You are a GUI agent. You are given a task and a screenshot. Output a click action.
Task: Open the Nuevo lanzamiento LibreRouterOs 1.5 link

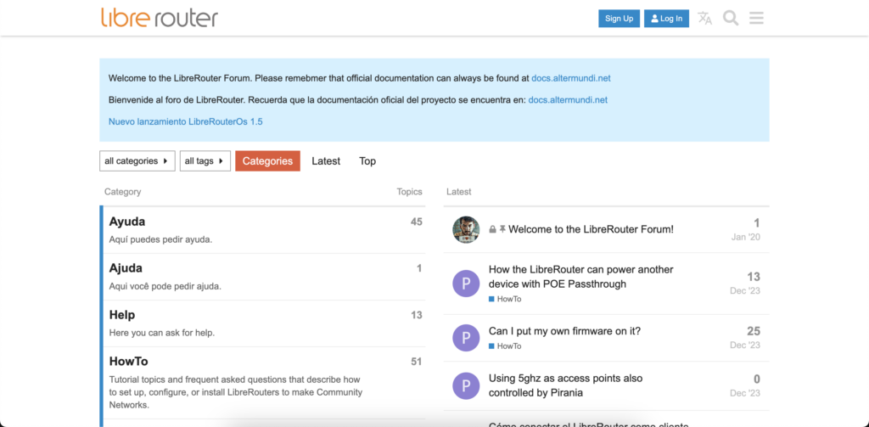(185, 121)
